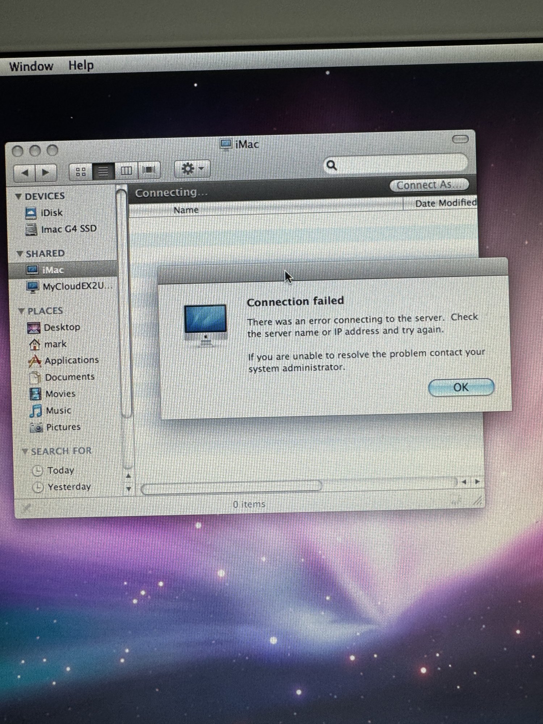Select iMac under Shared
The image size is (543, 724).
coord(63,270)
